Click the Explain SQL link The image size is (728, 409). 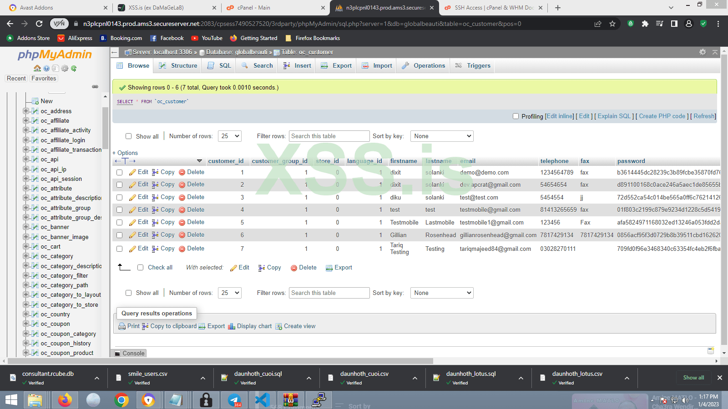[614, 116]
